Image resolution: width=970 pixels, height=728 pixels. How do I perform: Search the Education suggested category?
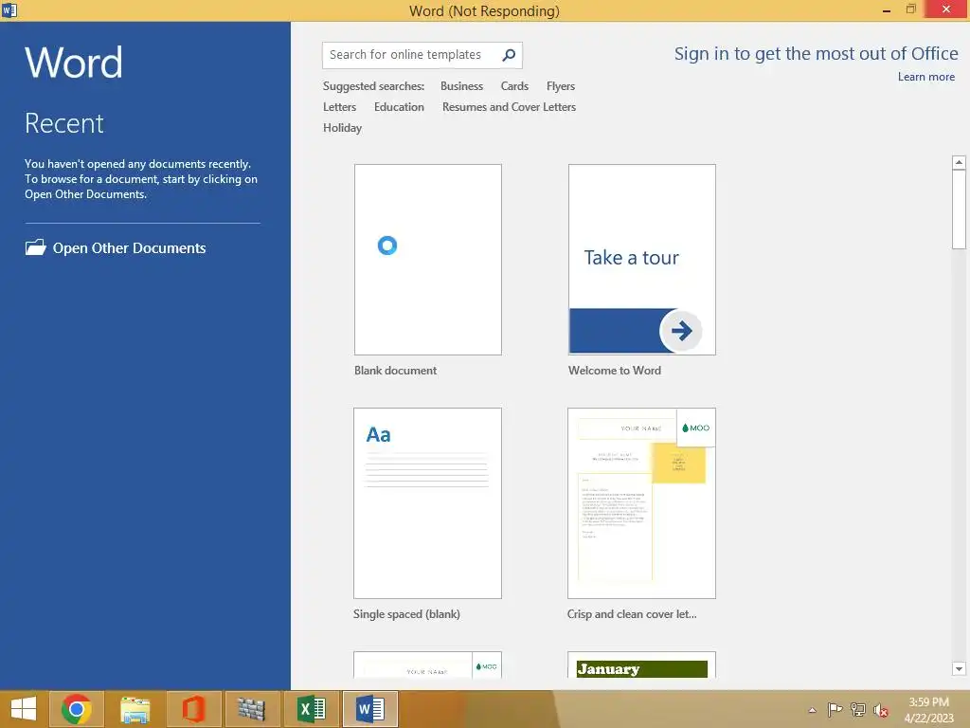point(399,107)
